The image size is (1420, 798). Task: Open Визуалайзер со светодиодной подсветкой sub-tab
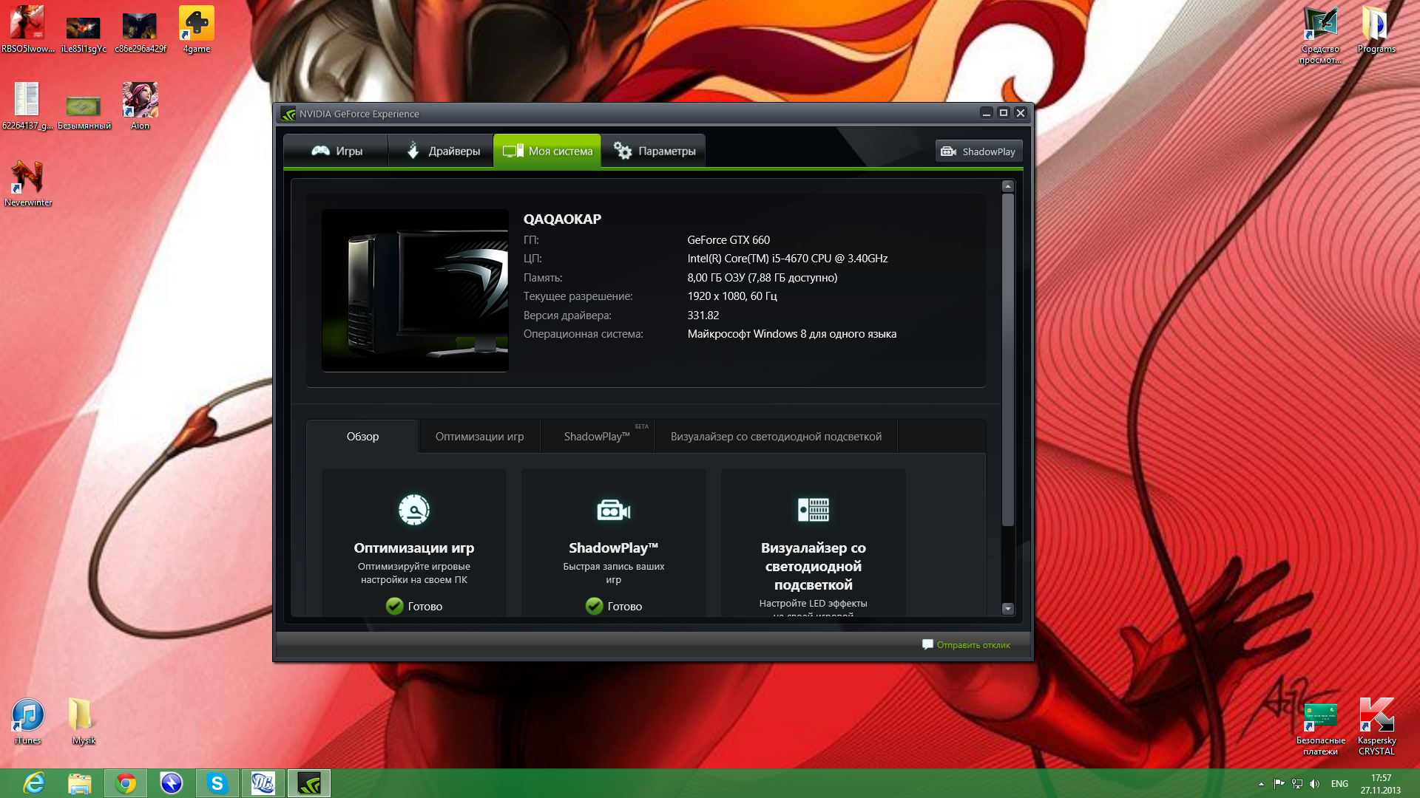[776, 437]
